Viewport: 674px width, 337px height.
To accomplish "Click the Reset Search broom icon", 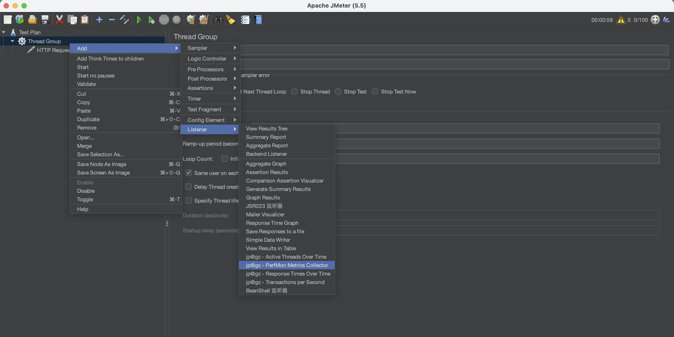I will pyautogui.click(x=231, y=19).
